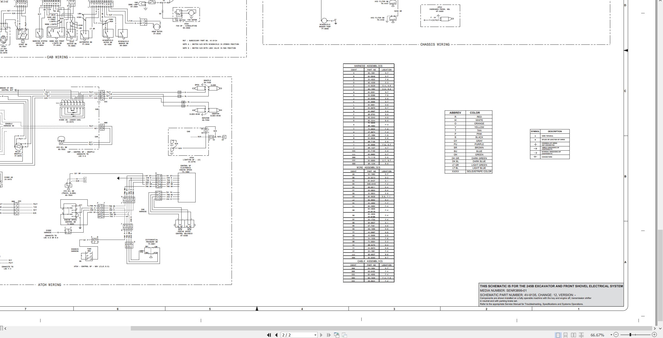
Task: Click the 245B Excavator schematic title
Action: [551, 286]
